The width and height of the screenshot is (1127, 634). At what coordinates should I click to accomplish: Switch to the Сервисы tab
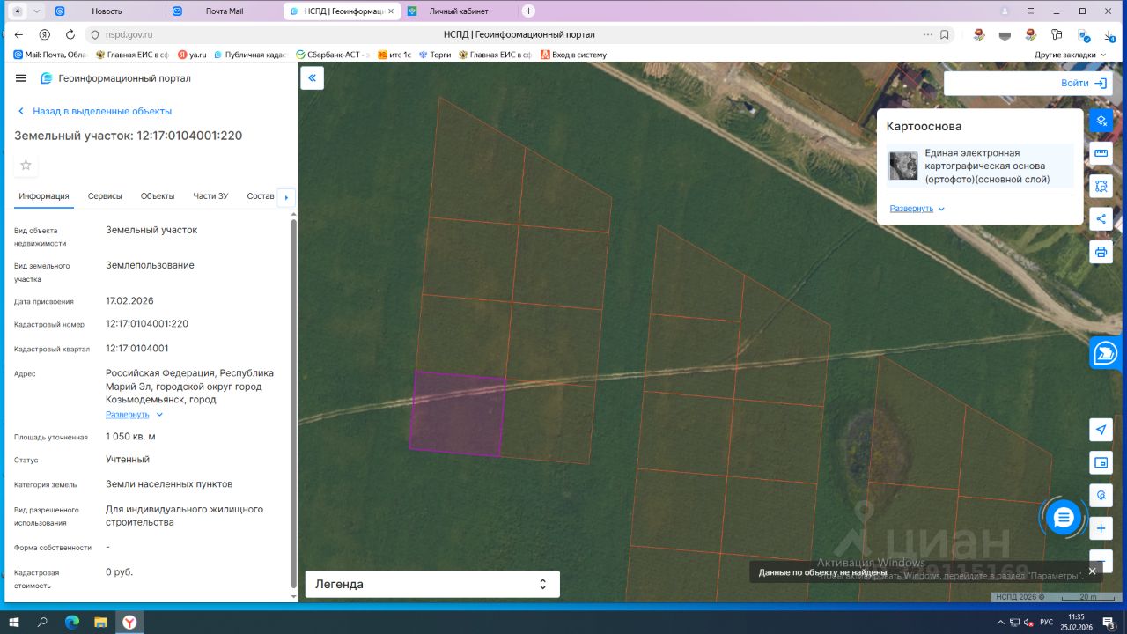pyautogui.click(x=105, y=196)
